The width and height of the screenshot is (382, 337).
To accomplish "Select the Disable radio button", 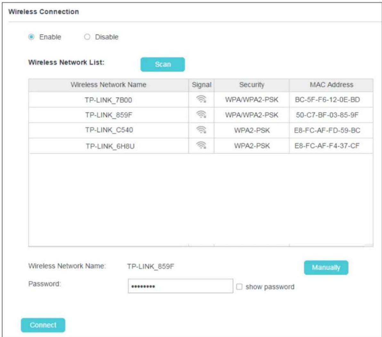I will (87, 37).
